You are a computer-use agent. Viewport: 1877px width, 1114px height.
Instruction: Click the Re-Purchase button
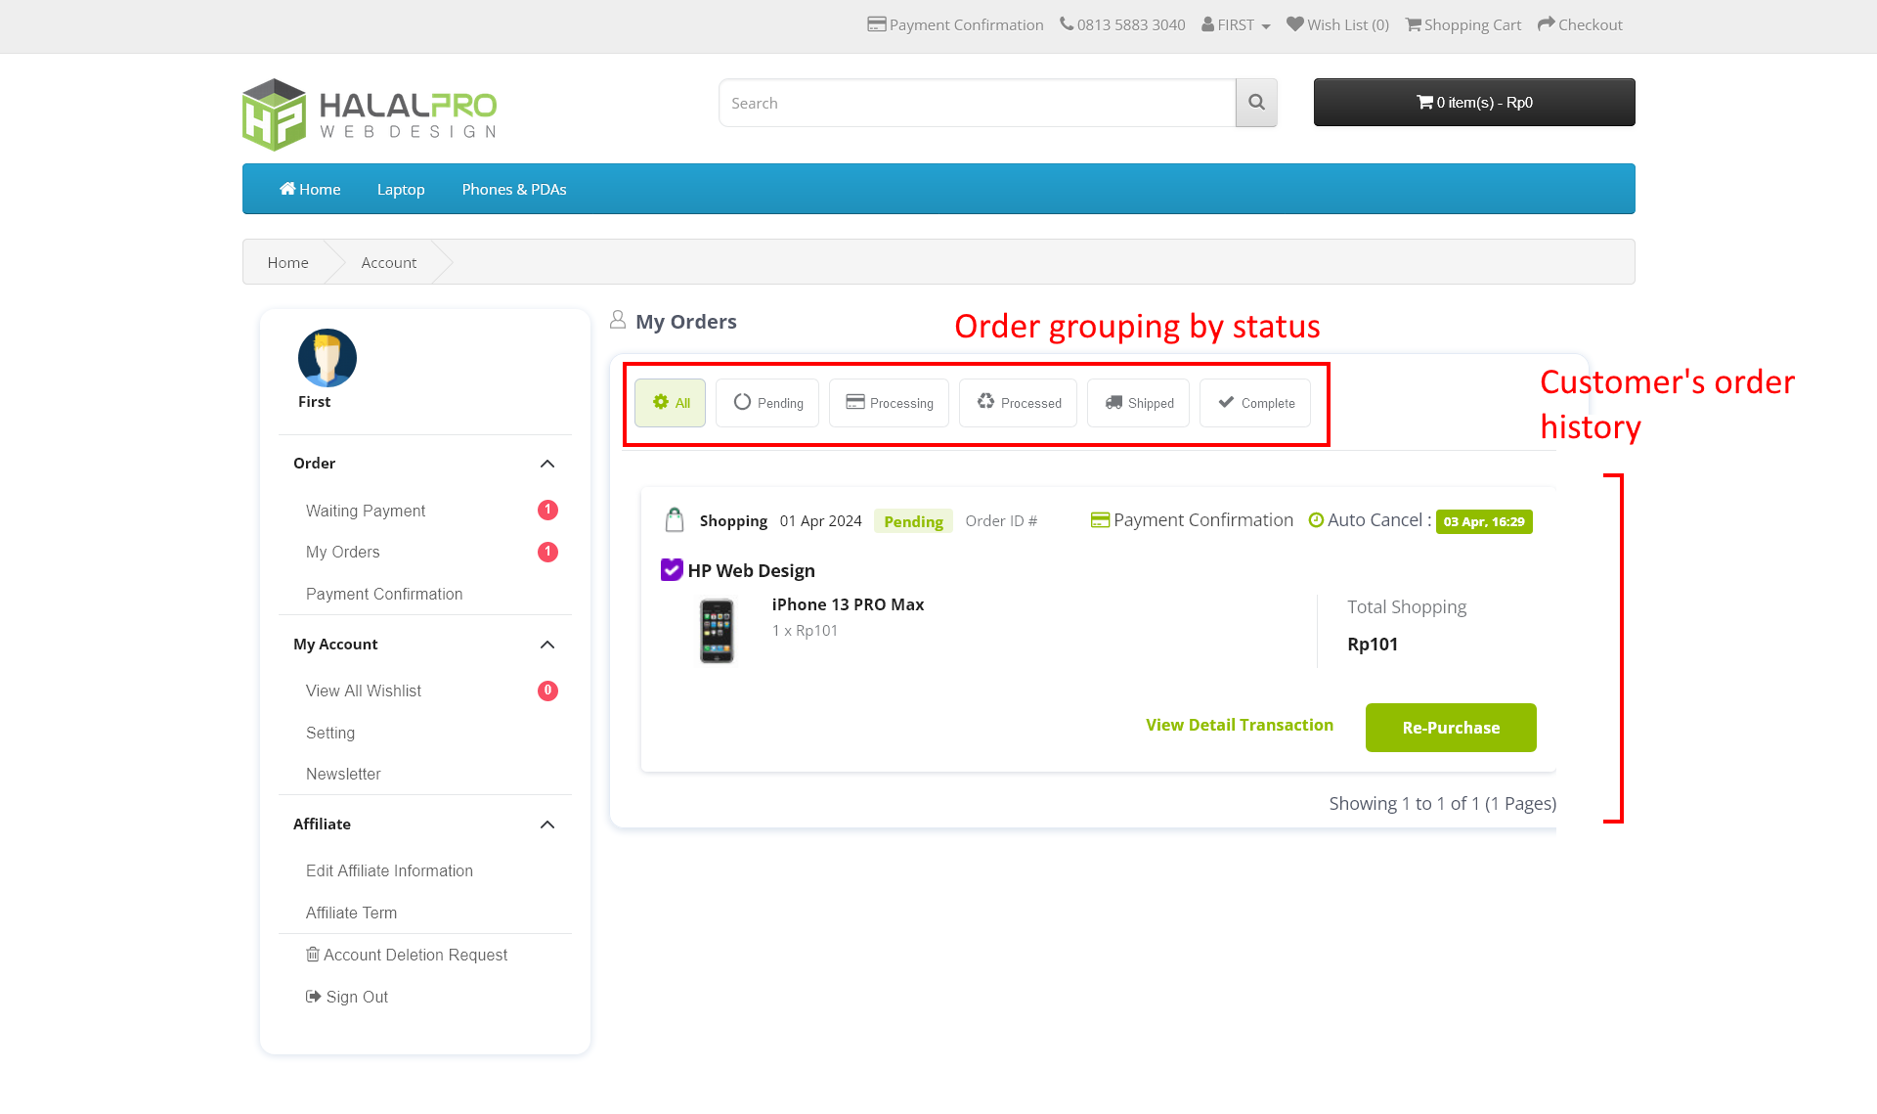tap(1451, 727)
